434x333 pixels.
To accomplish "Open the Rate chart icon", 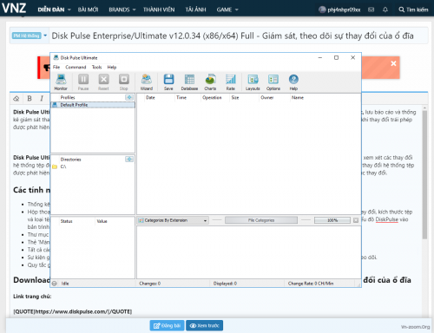I will (x=231, y=82).
